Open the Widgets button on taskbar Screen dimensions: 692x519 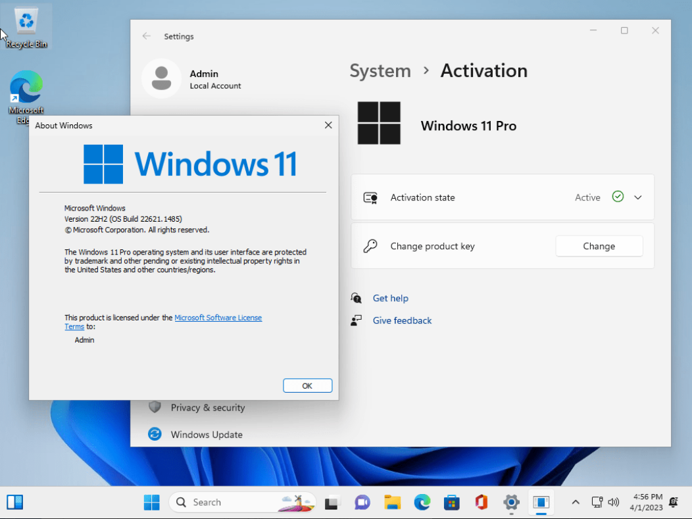(x=15, y=503)
